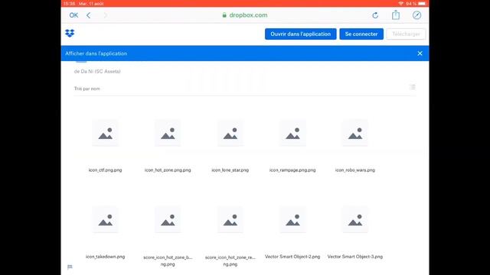Tap the Wi-Fi status icon

click(x=401, y=3)
